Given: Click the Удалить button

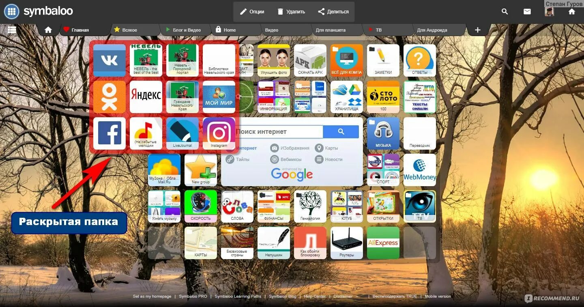Looking at the screenshot, I should click(291, 12).
